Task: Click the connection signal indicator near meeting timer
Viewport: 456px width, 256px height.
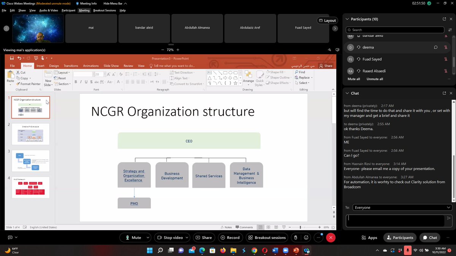Action: tap(429, 3)
